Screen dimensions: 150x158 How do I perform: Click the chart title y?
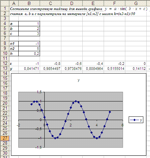(x=79, y=80)
